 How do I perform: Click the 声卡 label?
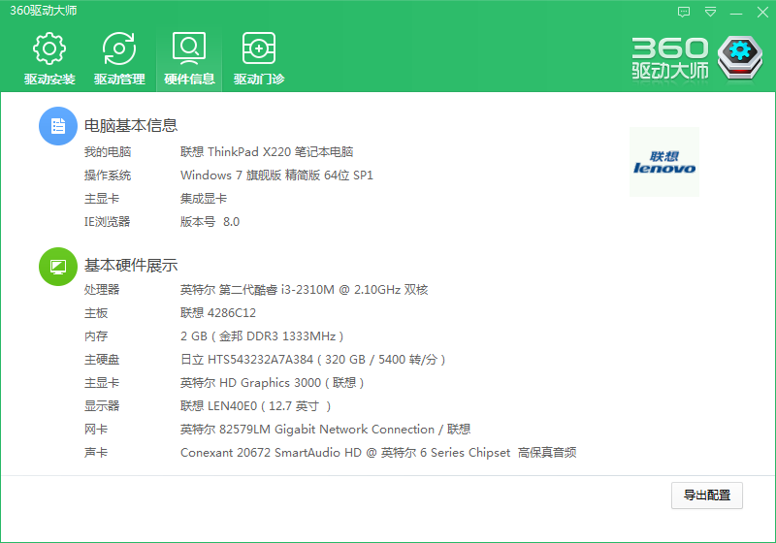click(96, 453)
